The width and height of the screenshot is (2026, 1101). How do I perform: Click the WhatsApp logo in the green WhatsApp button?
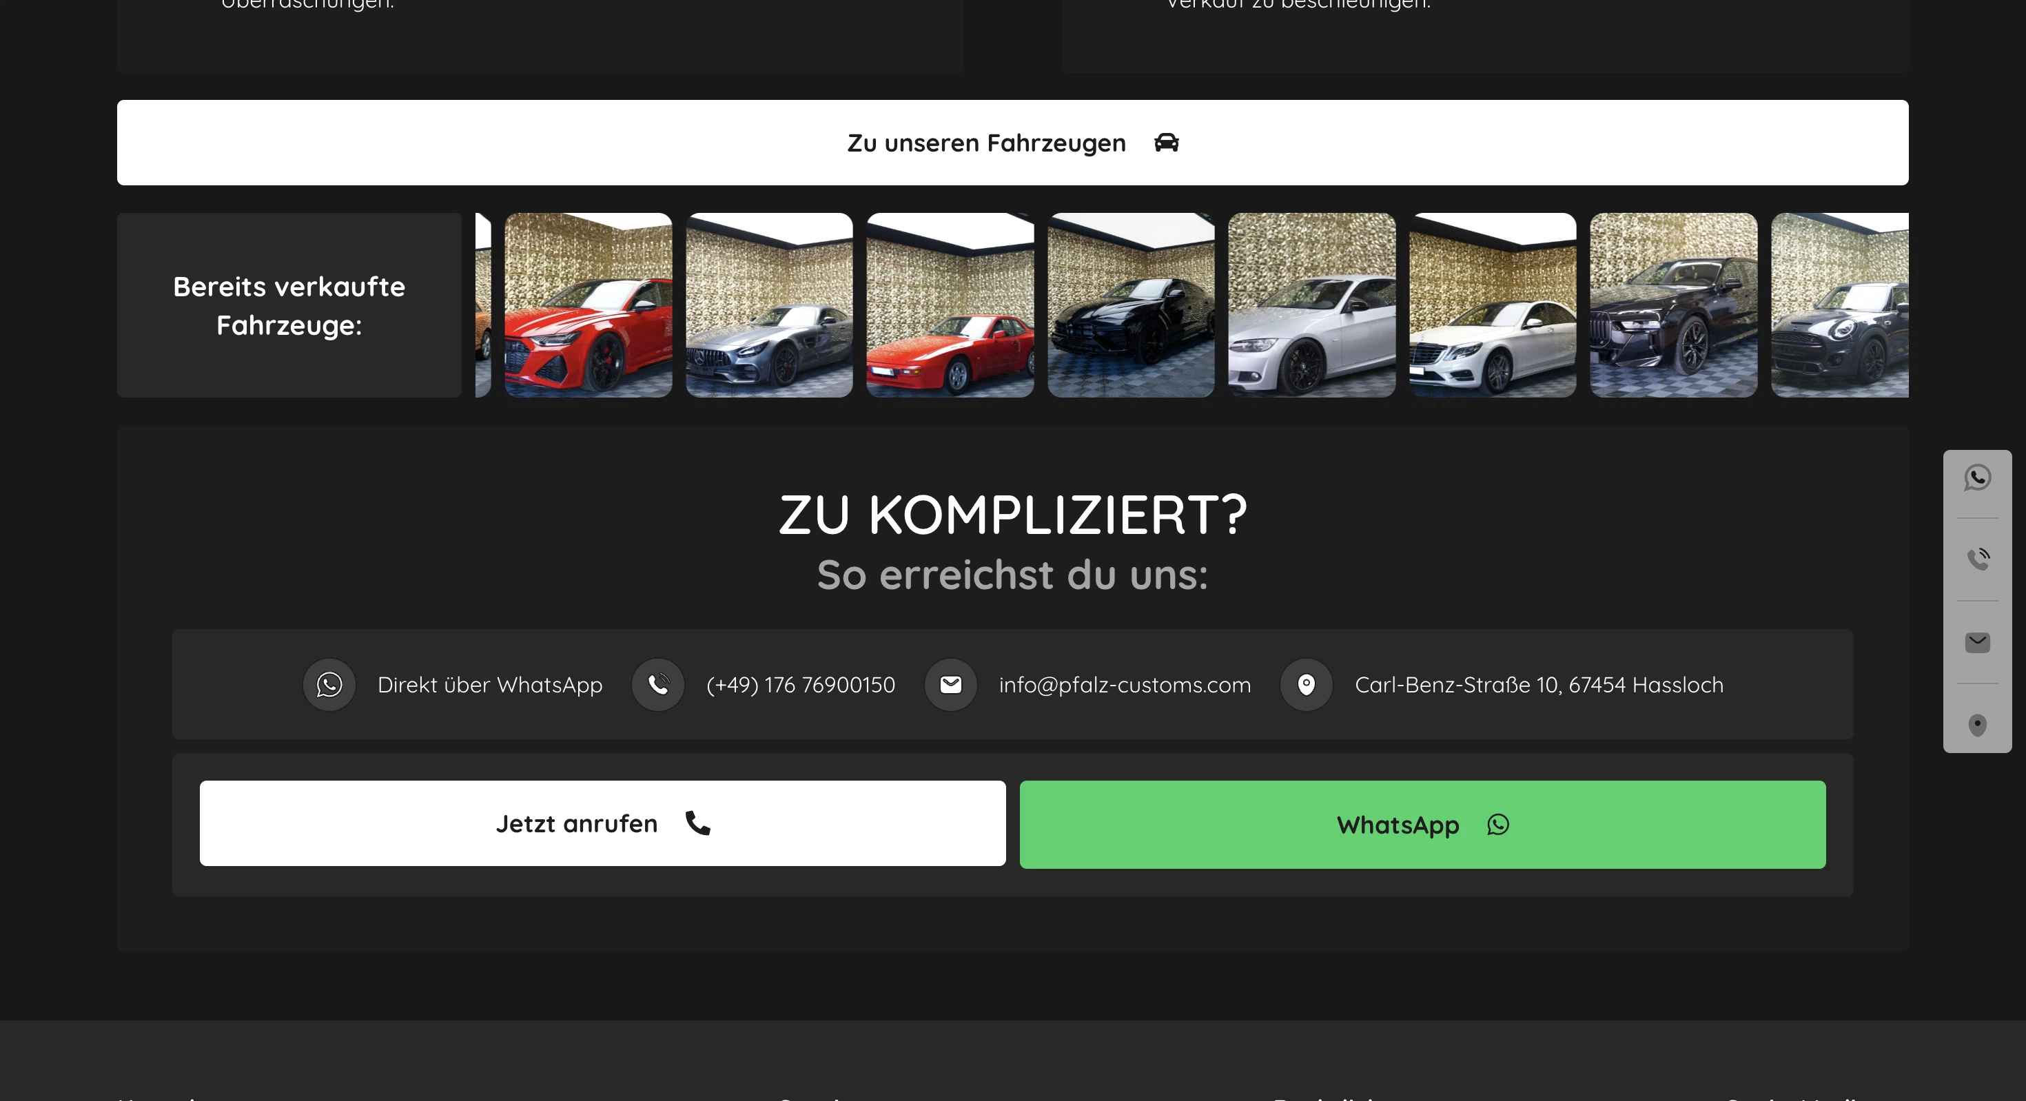click(x=1498, y=824)
